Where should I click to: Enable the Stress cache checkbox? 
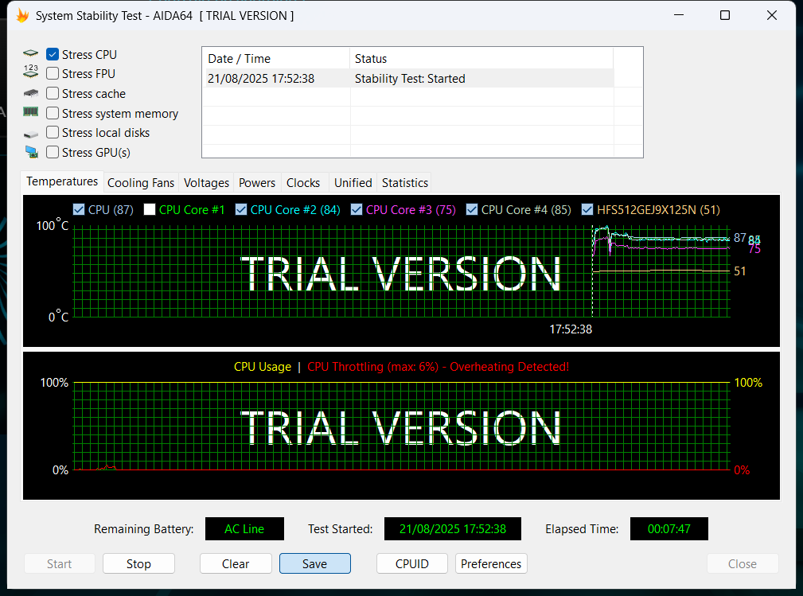(53, 93)
